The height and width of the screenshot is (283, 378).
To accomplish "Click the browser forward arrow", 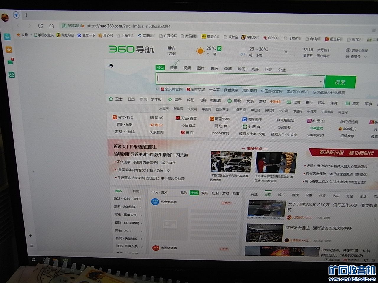I will click(x=29, y=26).
